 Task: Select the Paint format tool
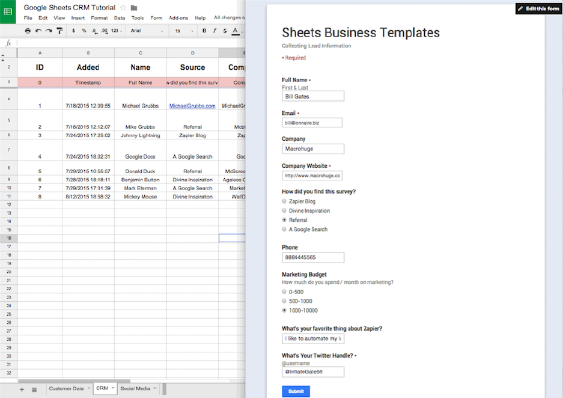59,31
